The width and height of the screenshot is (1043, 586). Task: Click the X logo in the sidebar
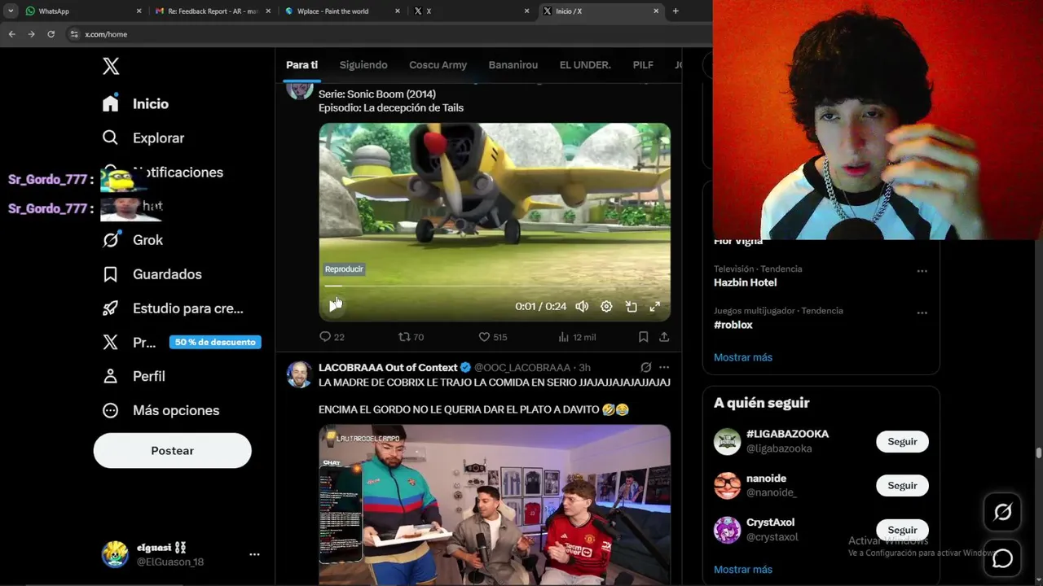pyautogui.click(x=111, y=67)
